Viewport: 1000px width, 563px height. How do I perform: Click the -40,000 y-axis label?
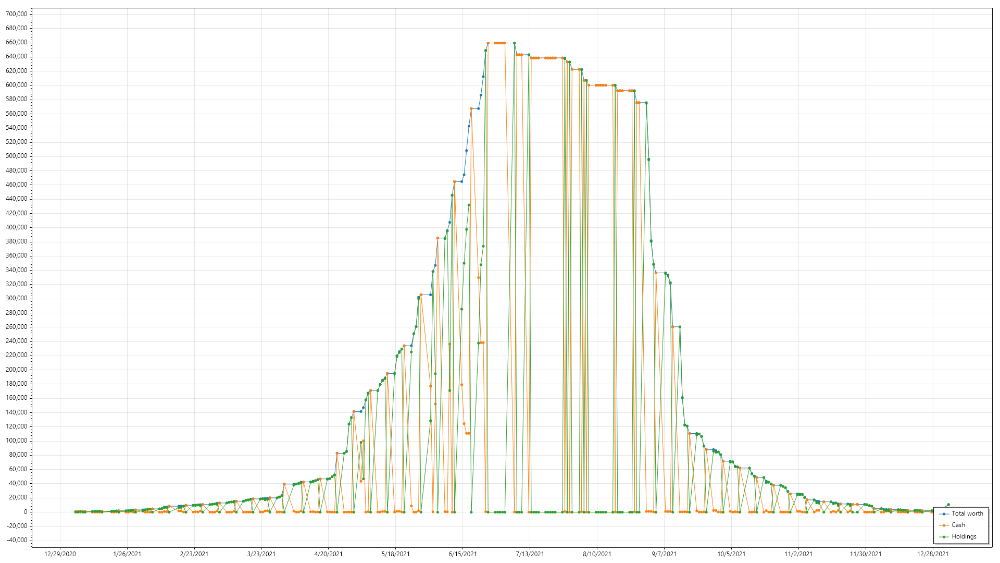pyautogui.click(x=16, y=540)
